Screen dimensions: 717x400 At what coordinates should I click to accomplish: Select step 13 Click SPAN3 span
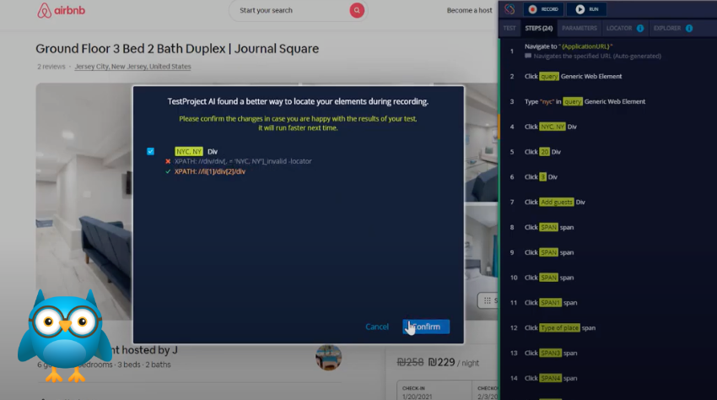[608, 354]
